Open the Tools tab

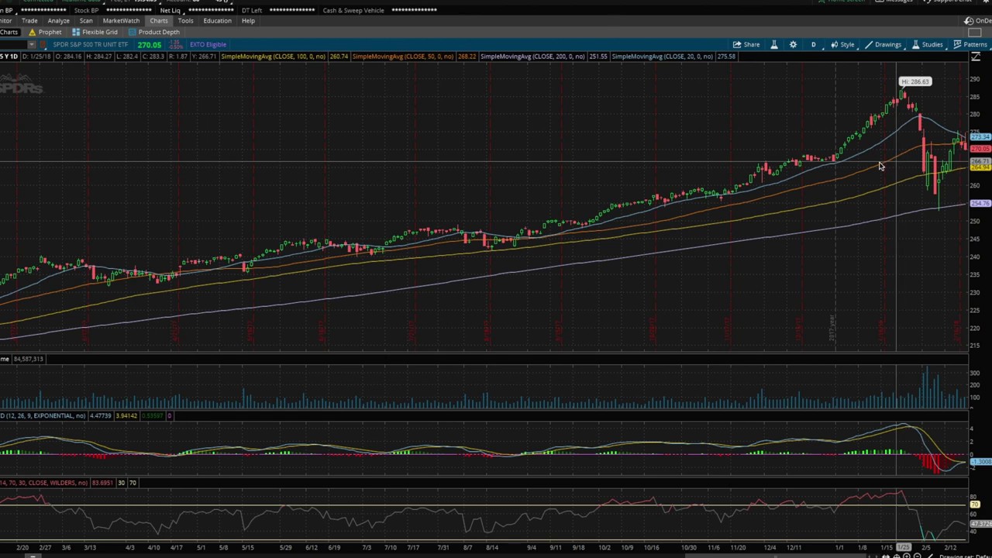click(185, 21)
